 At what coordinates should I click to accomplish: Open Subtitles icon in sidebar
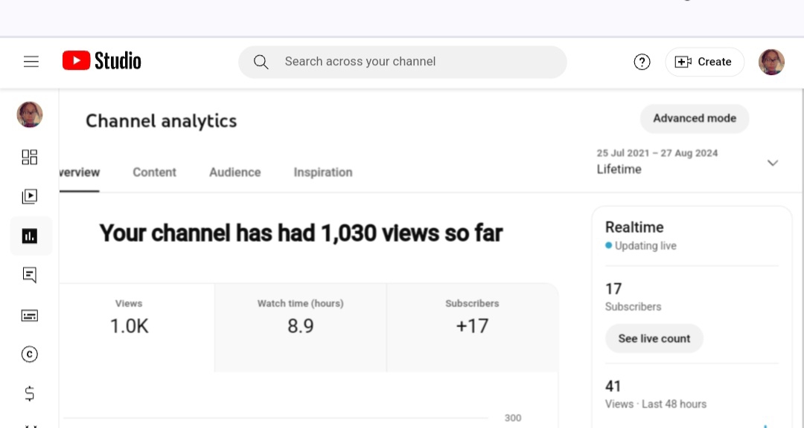coord(30,315)
